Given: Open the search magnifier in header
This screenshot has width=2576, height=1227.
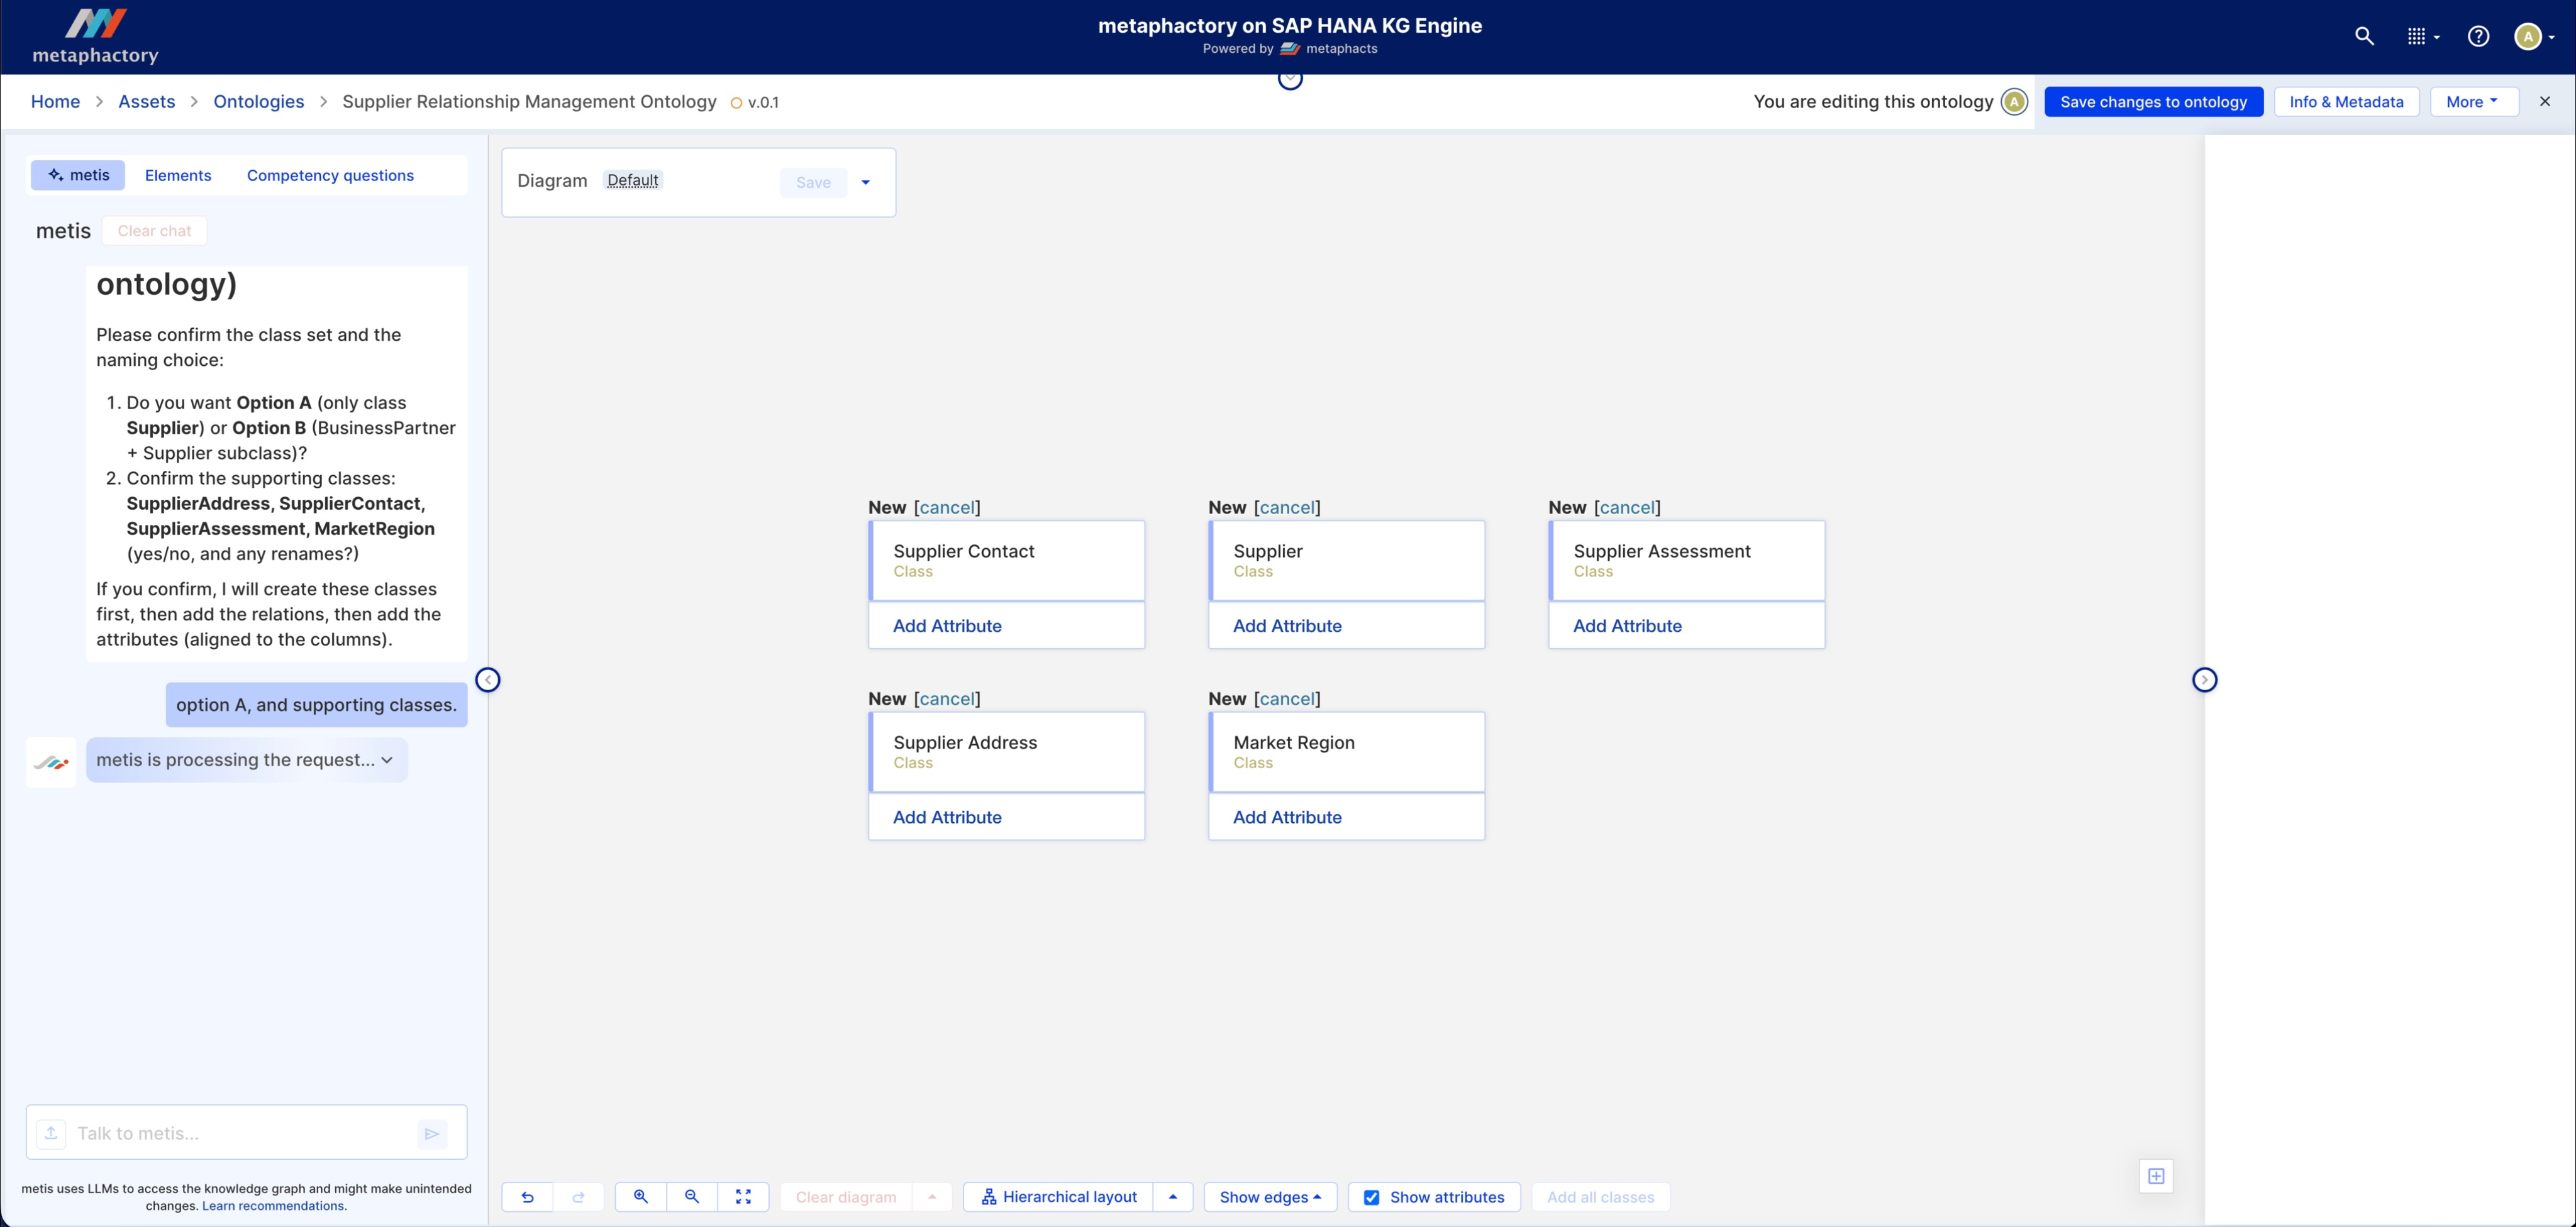Looking at the screenshot, I should point(2364,37).
